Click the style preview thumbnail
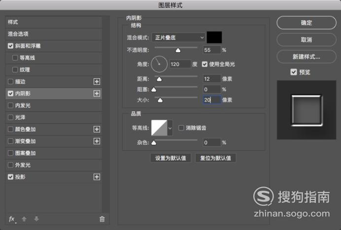 tap(307, 110)
